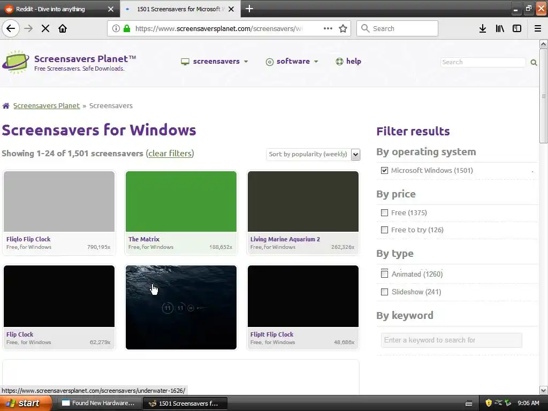Uncheck Microsoft Windows (1501) filter
The width and height of the screenshot is (548, 411).
pyautogui.click(x=384, y=171)
